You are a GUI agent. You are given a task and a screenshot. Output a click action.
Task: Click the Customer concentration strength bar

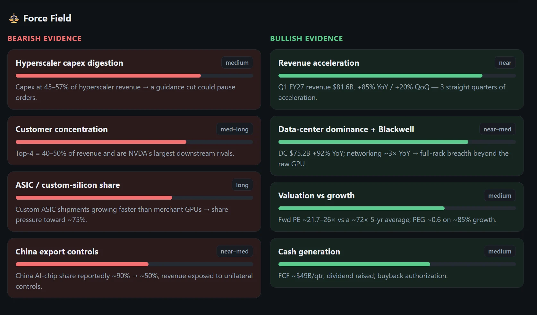[134, 142]
